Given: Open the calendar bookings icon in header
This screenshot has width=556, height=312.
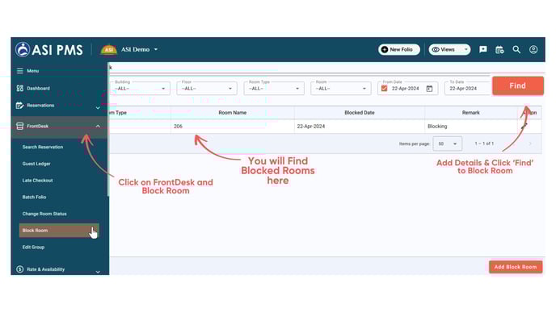Looking at the screenshot, I should pyautogui.click(x=499, y=50).
